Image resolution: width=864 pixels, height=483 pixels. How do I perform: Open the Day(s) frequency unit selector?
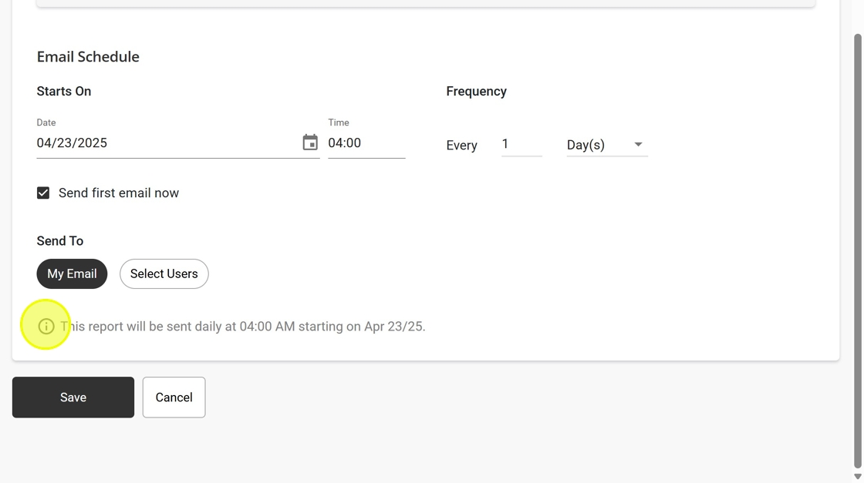coord(607,145)
